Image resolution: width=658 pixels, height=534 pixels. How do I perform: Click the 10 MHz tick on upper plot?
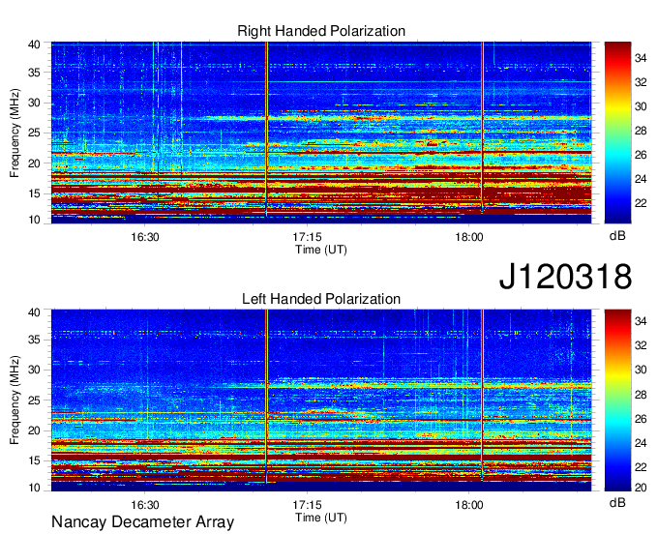pyautogui.click(x=35, y=220)
